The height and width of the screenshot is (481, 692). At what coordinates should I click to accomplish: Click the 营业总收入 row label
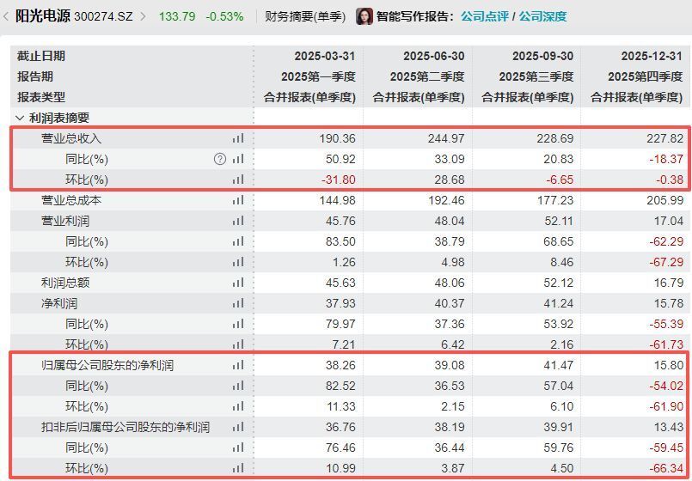click(x=71, y=138)
